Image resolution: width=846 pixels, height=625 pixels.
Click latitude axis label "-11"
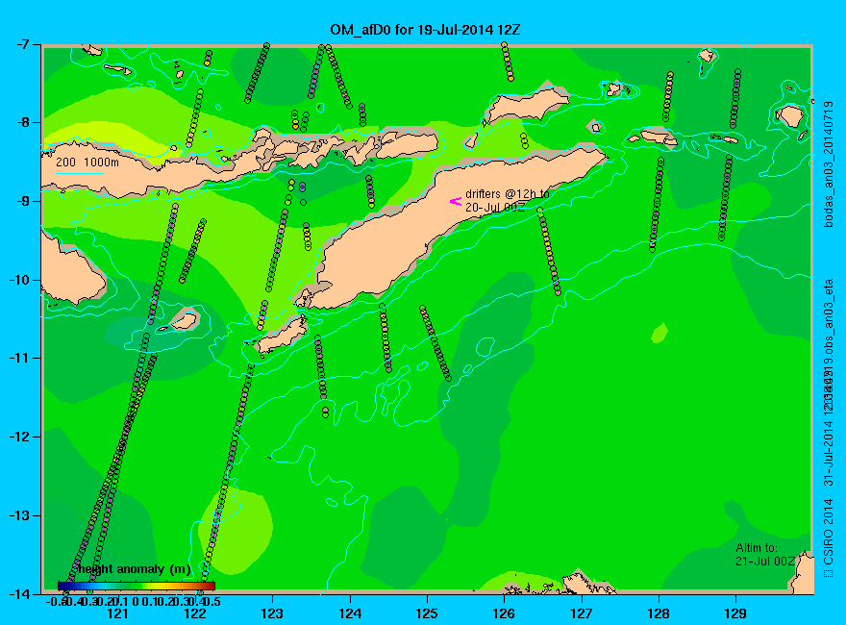point(21,359)
